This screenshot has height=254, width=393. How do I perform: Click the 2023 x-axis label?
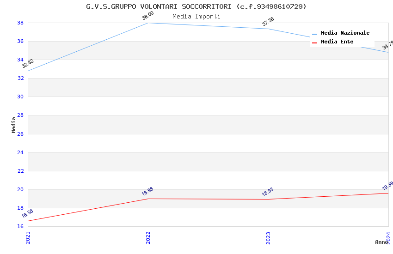[268, 238]
